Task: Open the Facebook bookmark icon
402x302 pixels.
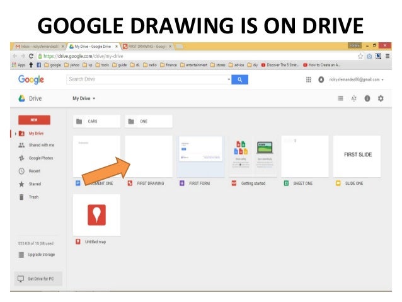Action: click(38, 65)
